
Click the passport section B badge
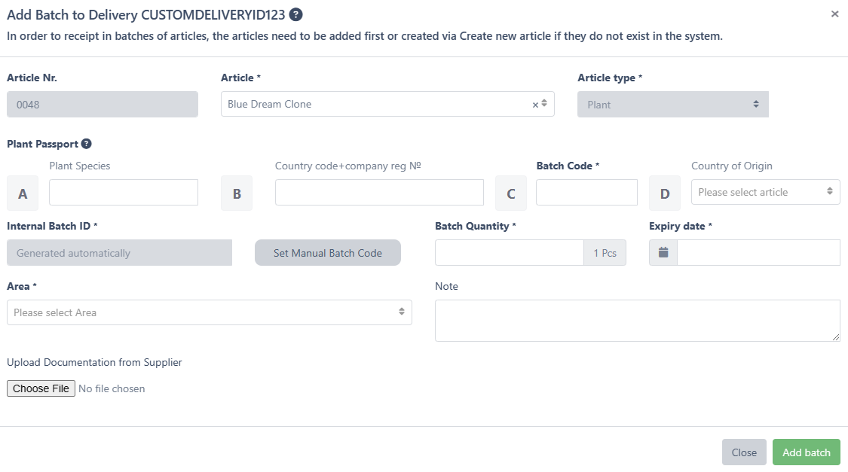point(237,193)
